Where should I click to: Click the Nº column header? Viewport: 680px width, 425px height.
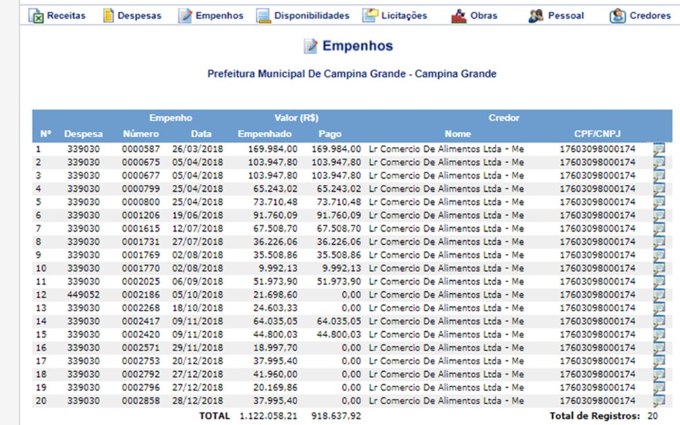tap(46, 134)
